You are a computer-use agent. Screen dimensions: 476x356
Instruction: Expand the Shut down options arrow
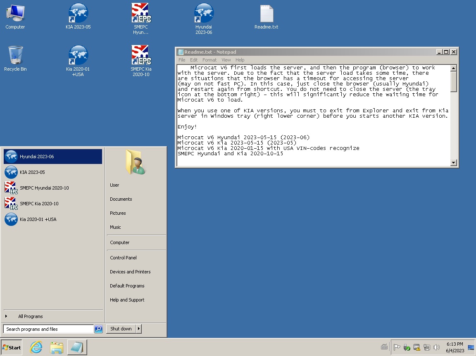click(139, 329)
